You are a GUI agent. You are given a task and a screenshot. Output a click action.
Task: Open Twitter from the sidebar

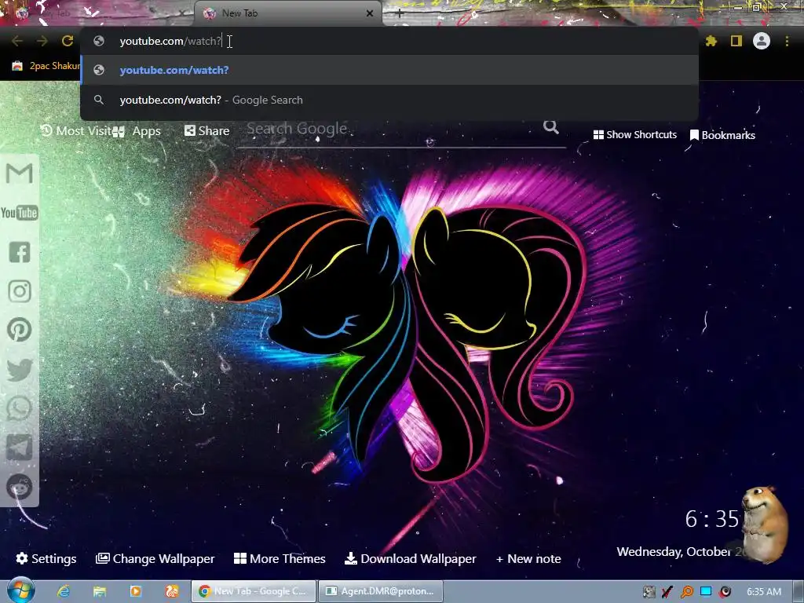click(x=20, y=369)
